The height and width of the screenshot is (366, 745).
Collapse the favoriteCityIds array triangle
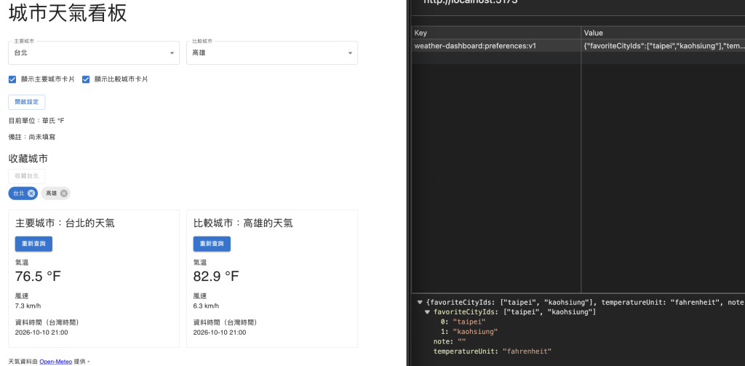427,312
